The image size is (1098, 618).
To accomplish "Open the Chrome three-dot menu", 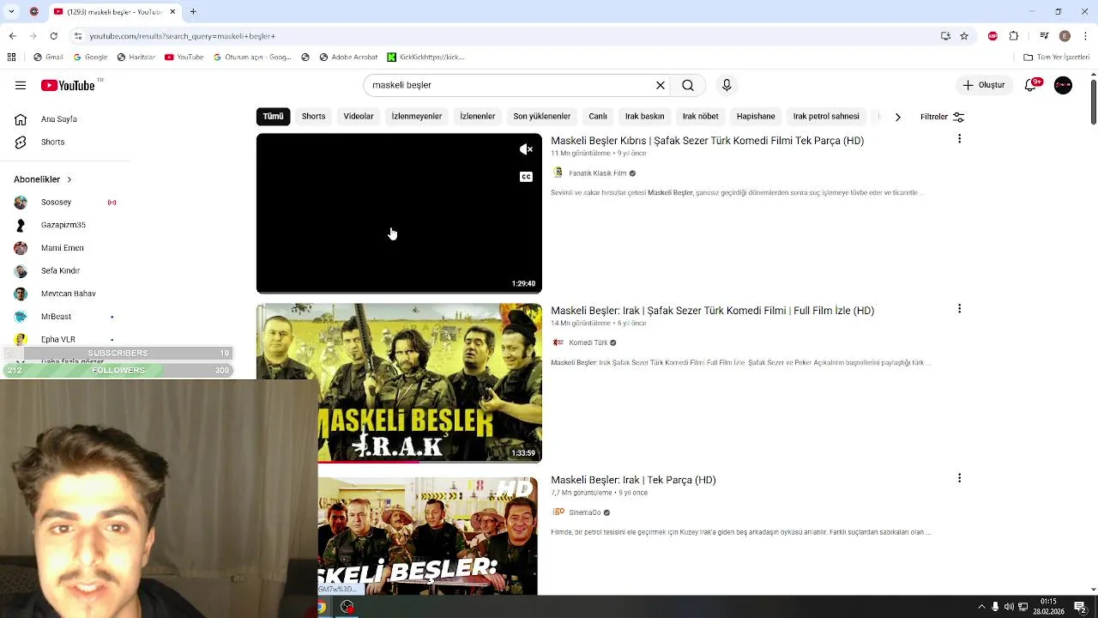I will [x=1086, y=36].
